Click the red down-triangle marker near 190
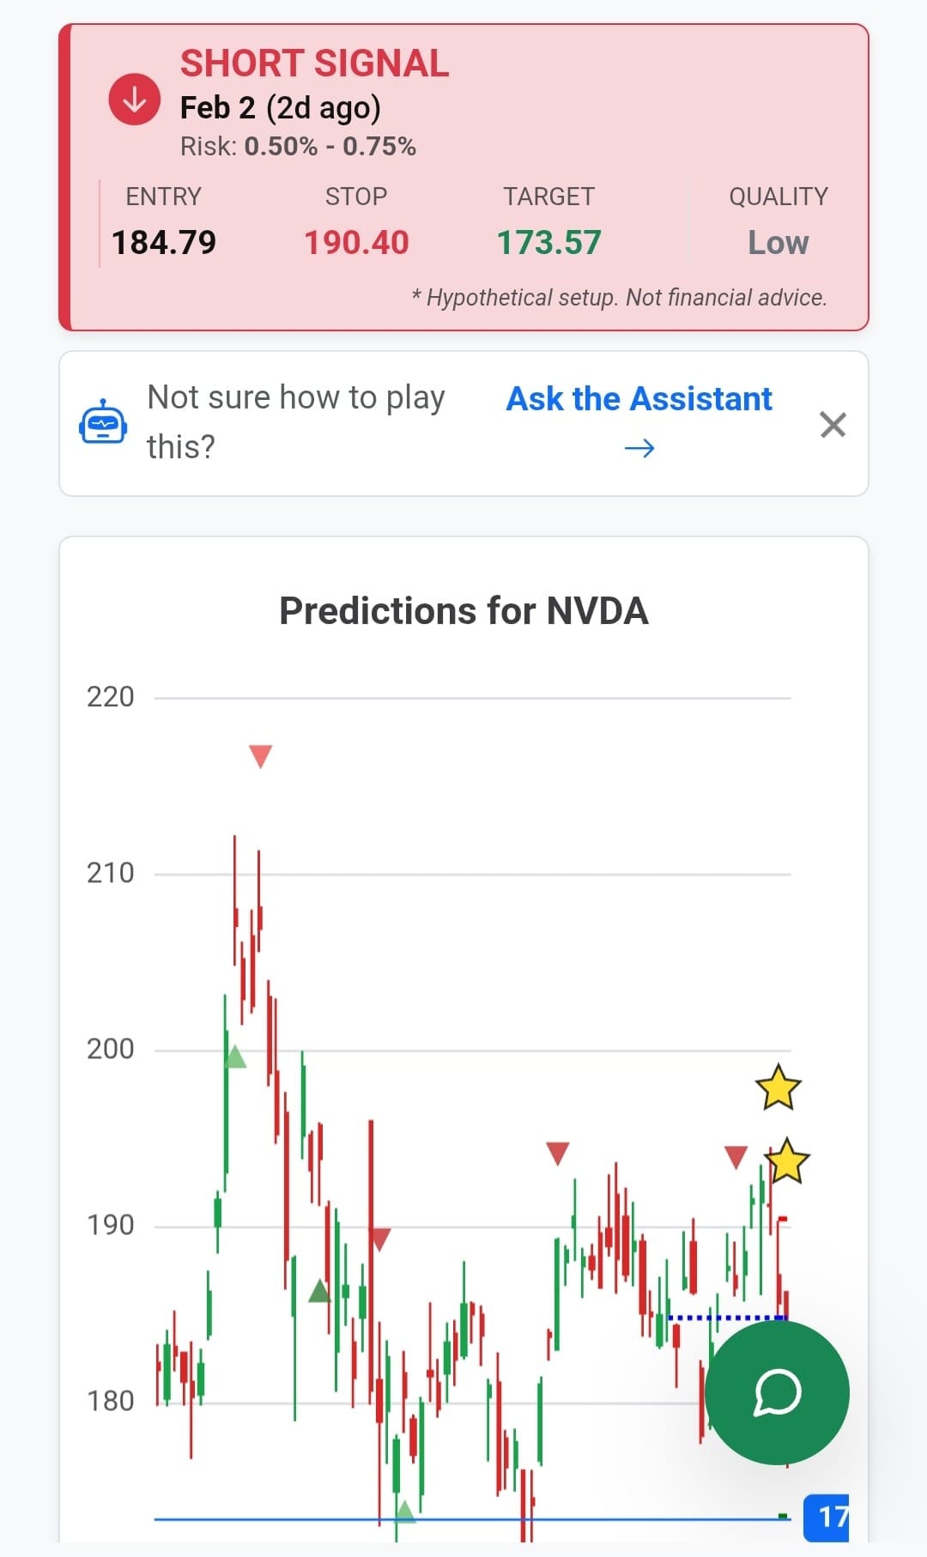Image resolution: width=927 pixels, height=1557 pixels. (381, 1239)
